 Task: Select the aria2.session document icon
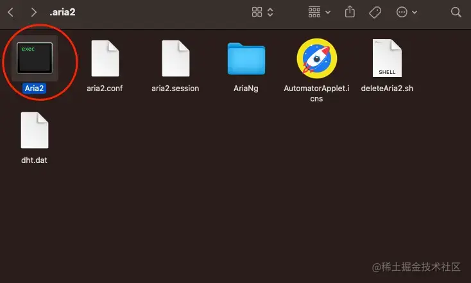[176, 58]
